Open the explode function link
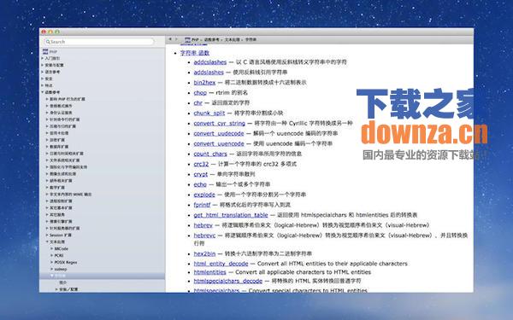 pyautogui.click(x=204, y=195)
